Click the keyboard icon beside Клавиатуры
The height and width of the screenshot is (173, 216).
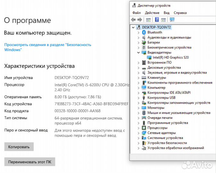coord(144,78)
